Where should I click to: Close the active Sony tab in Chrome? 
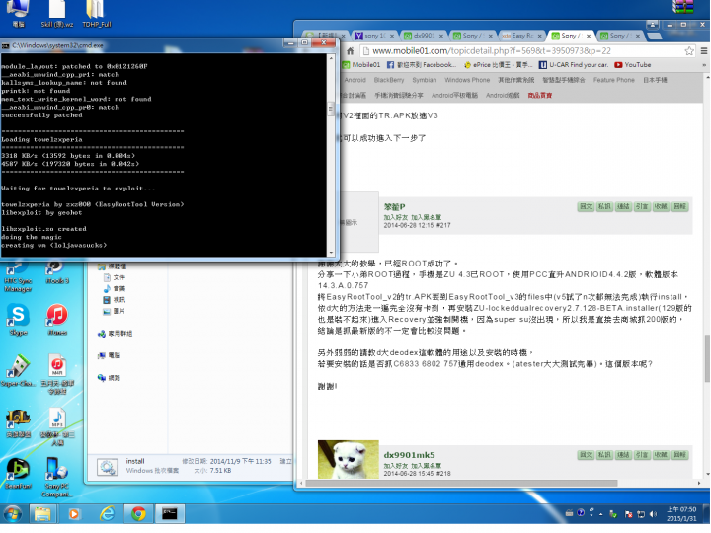click(589, 36)
